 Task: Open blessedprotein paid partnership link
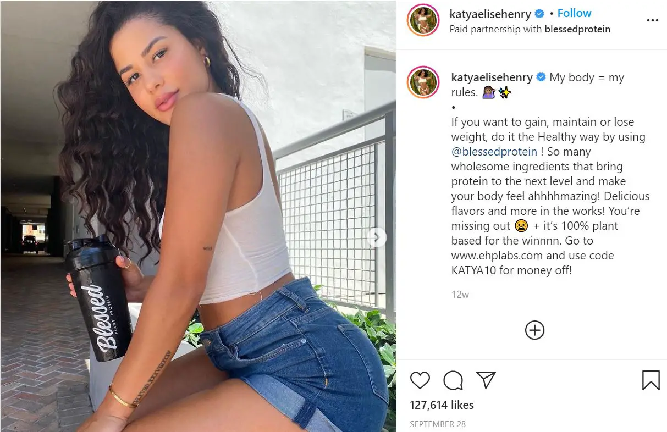coord(577,29)
